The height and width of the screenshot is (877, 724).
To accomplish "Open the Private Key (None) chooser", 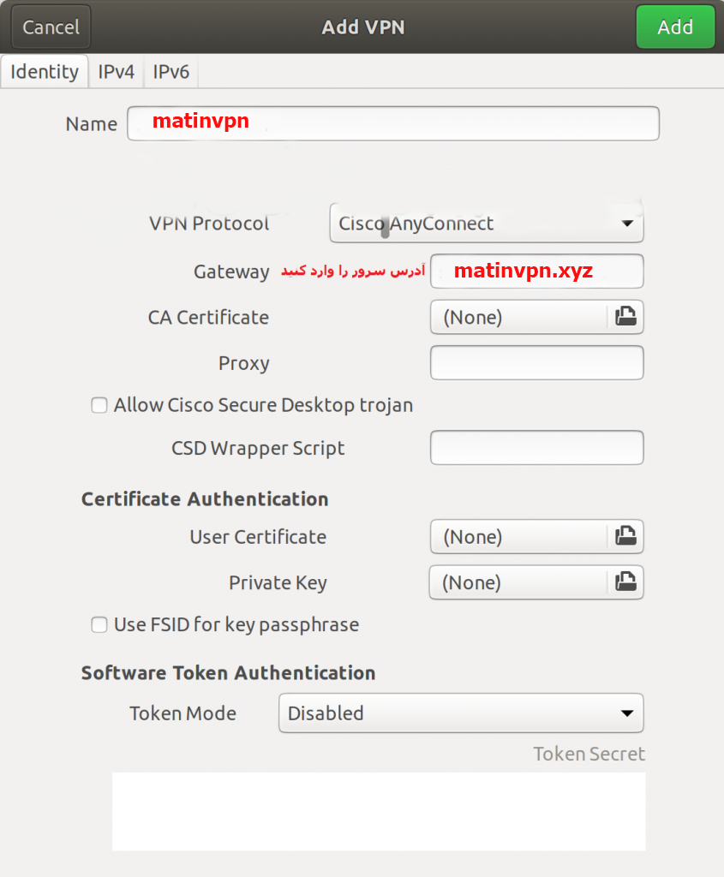I will click(519, 582).
